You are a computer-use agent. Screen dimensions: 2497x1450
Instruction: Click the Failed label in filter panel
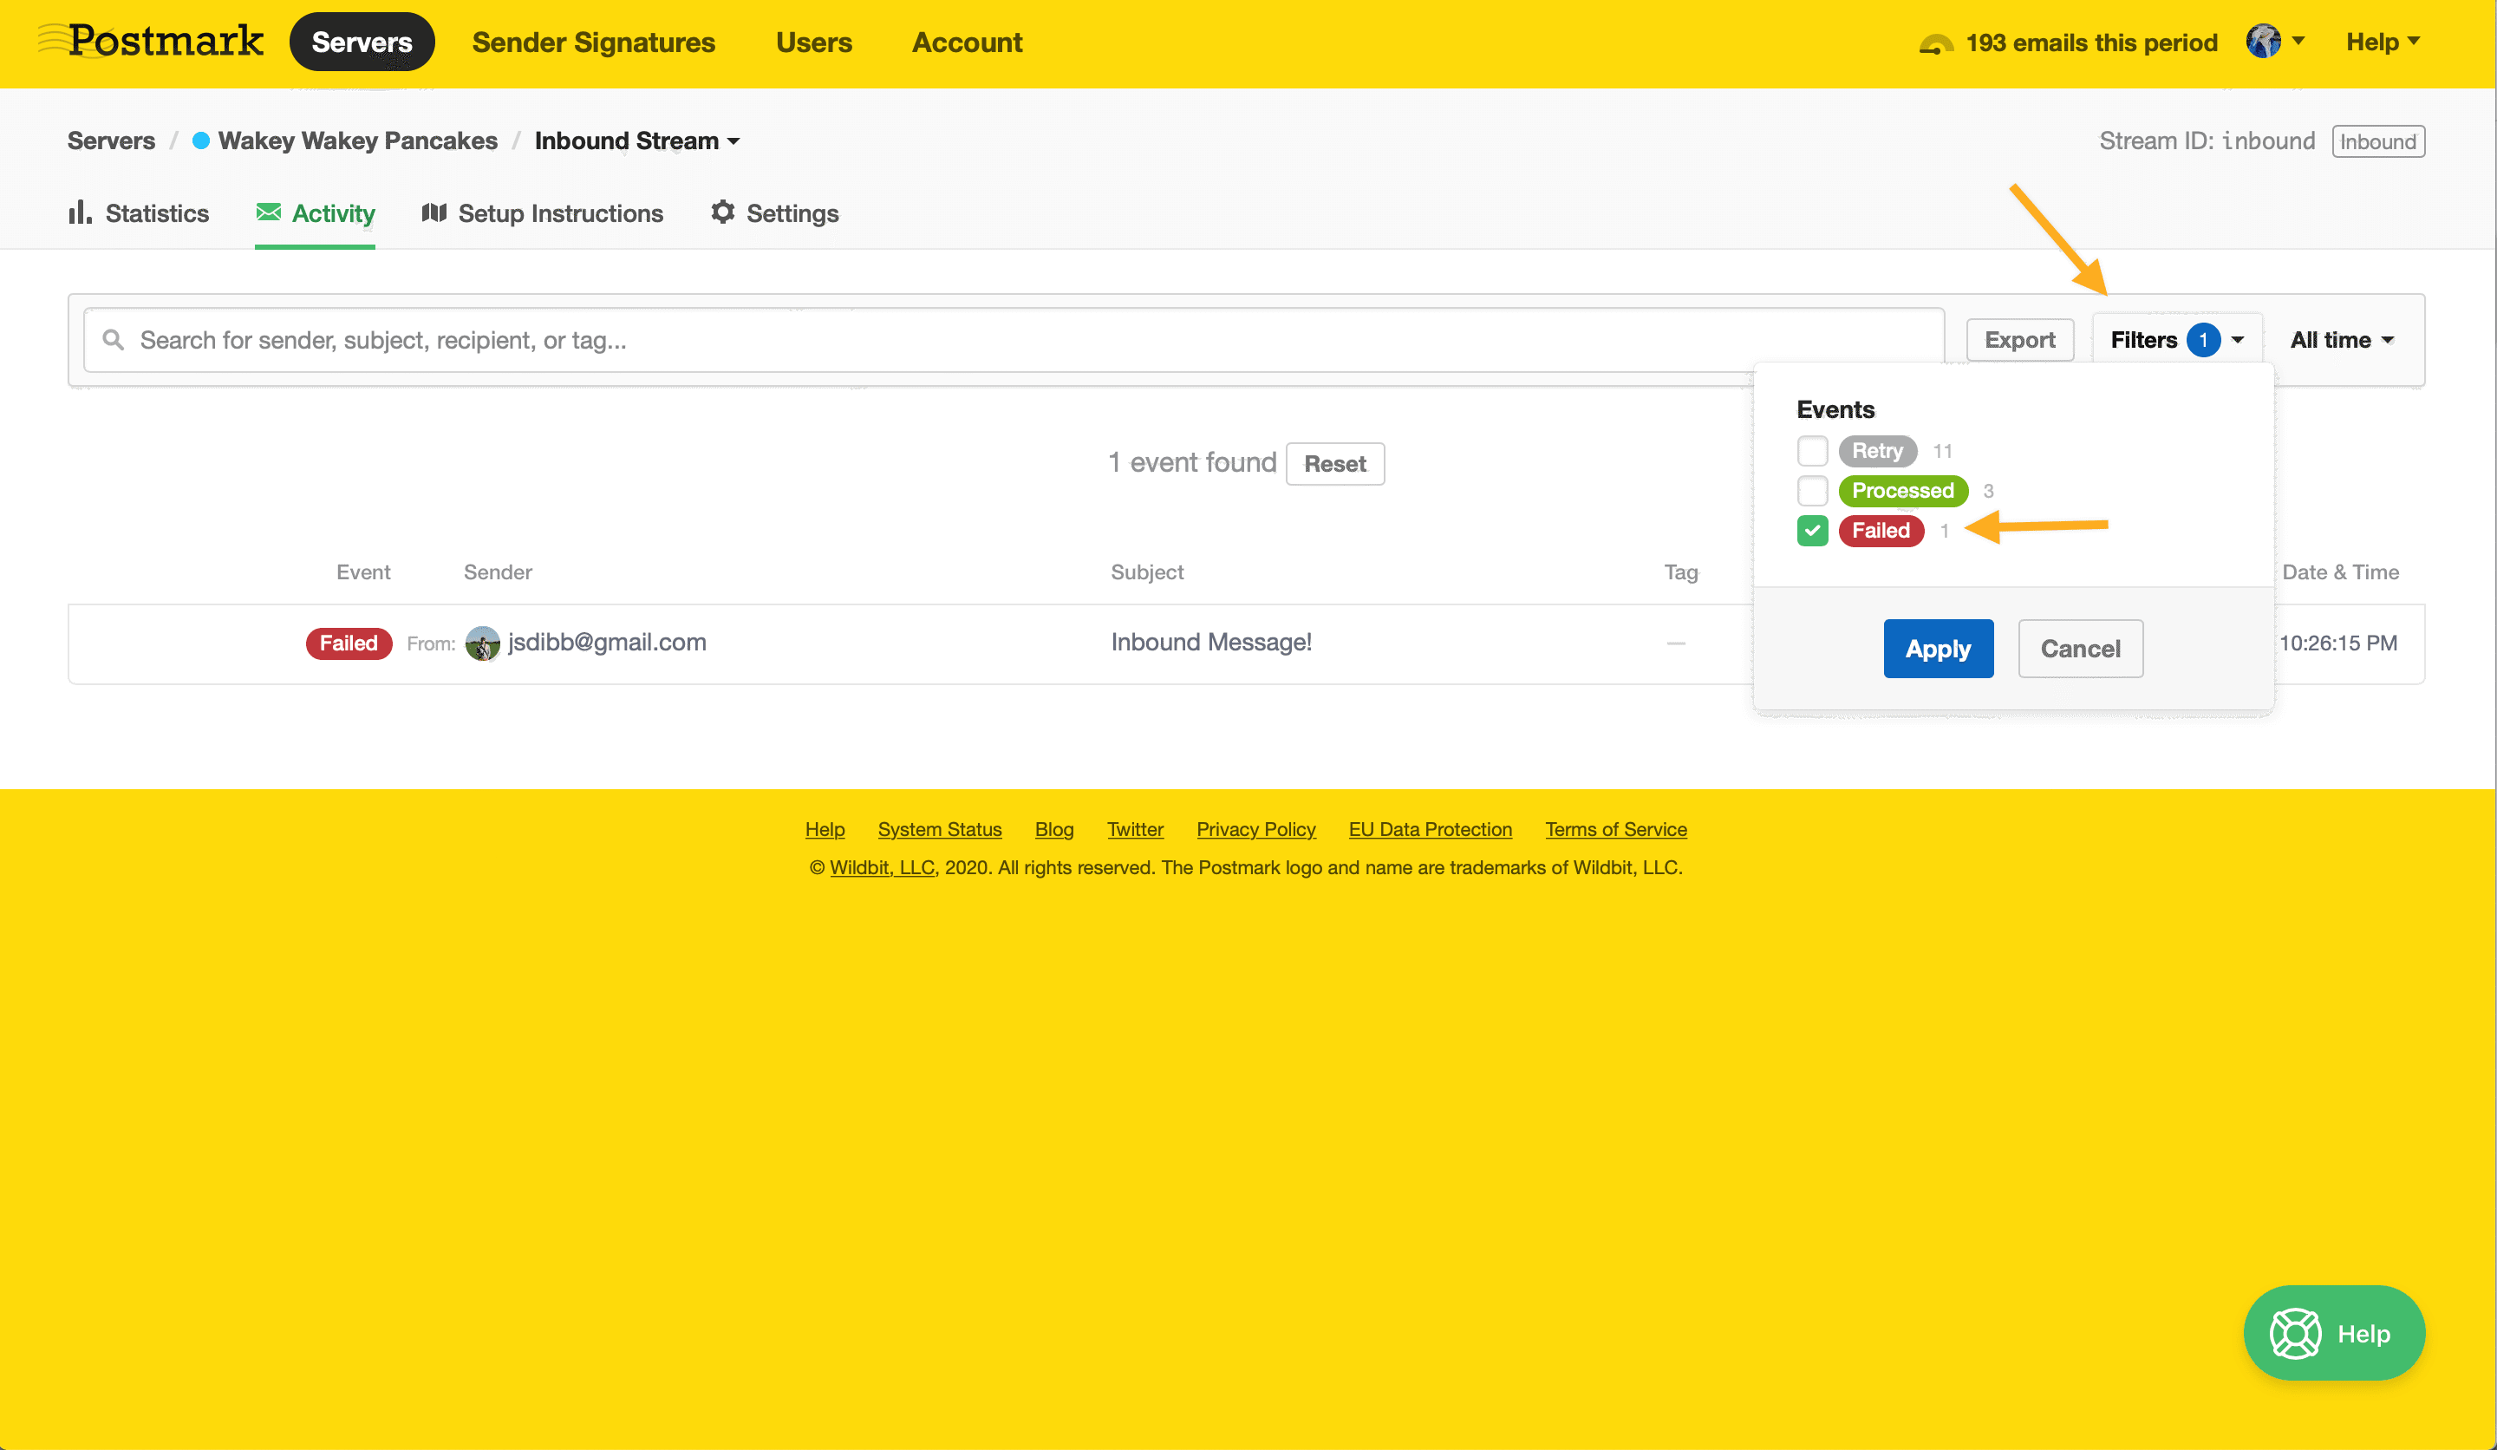point(1881,530)
